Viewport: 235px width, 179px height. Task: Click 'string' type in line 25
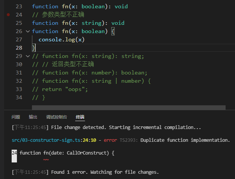click(92, 23)
